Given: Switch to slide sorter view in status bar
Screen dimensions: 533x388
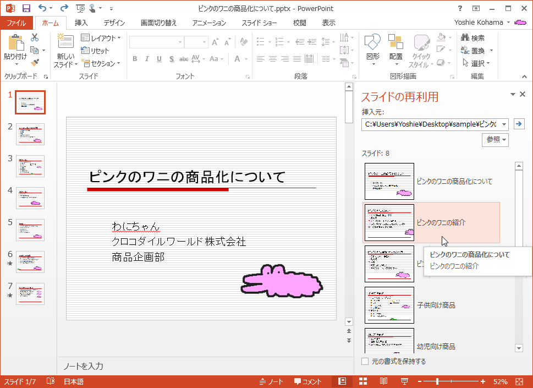Looking at the screenshot, I should [363, 381].
